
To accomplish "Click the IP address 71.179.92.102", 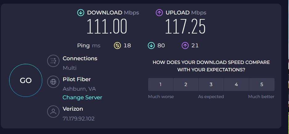I will pyautogui.click(x=79, y=119).
